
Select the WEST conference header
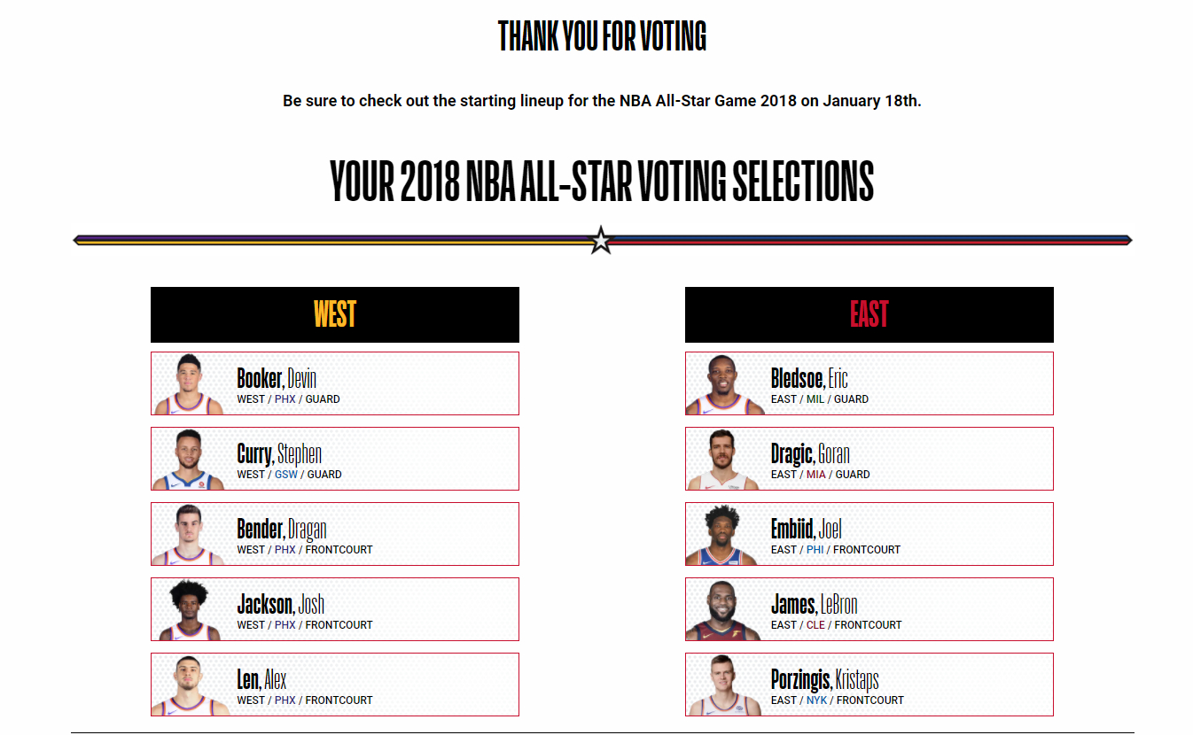coord(335,314)
